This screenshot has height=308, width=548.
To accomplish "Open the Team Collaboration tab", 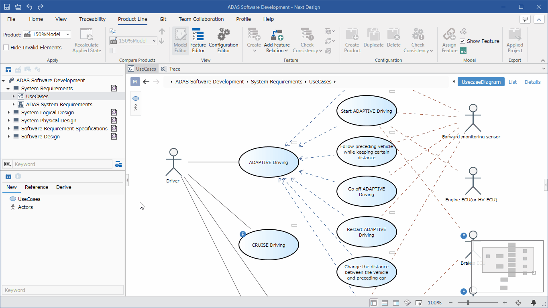I will click(201, 19).
